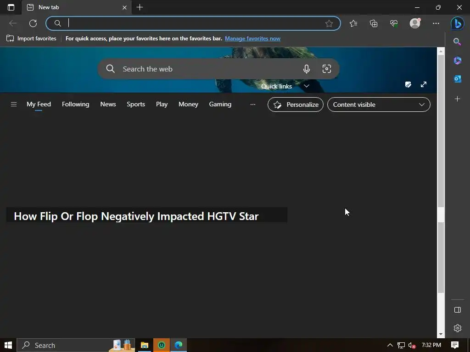This screenshot has height=352, width=470.
Task: Open the 7:32 PM clock
Action: 431,345
